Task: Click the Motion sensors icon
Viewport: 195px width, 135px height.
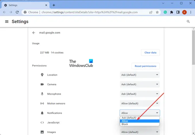Action: pos(42,103)
